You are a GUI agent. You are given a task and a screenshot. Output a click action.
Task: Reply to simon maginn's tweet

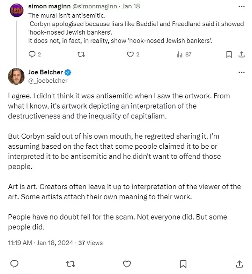(x=32, y=54)
